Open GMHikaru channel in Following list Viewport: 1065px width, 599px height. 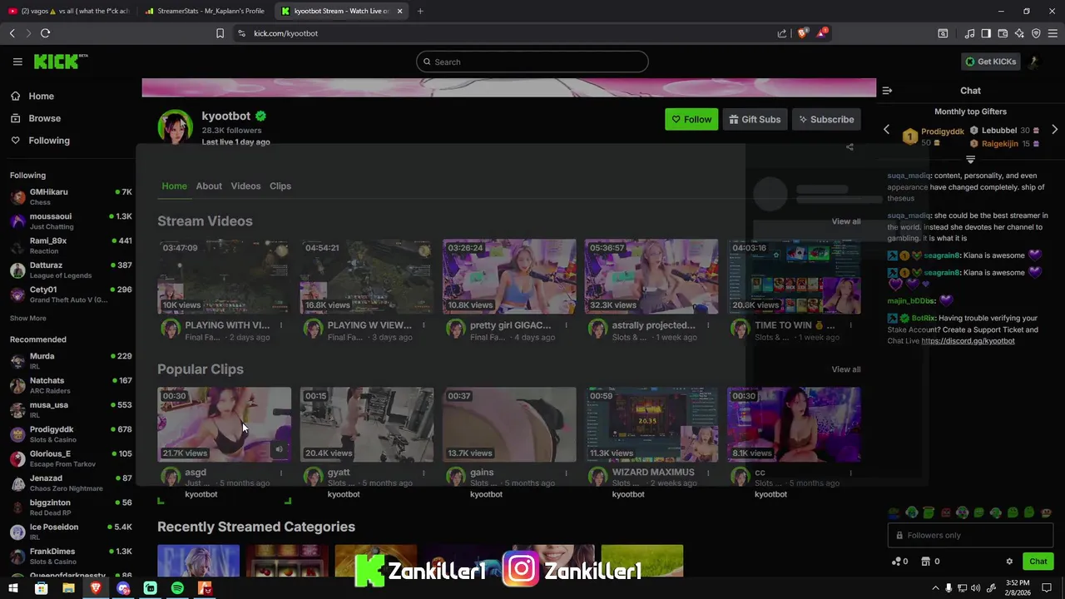[71, 196]
